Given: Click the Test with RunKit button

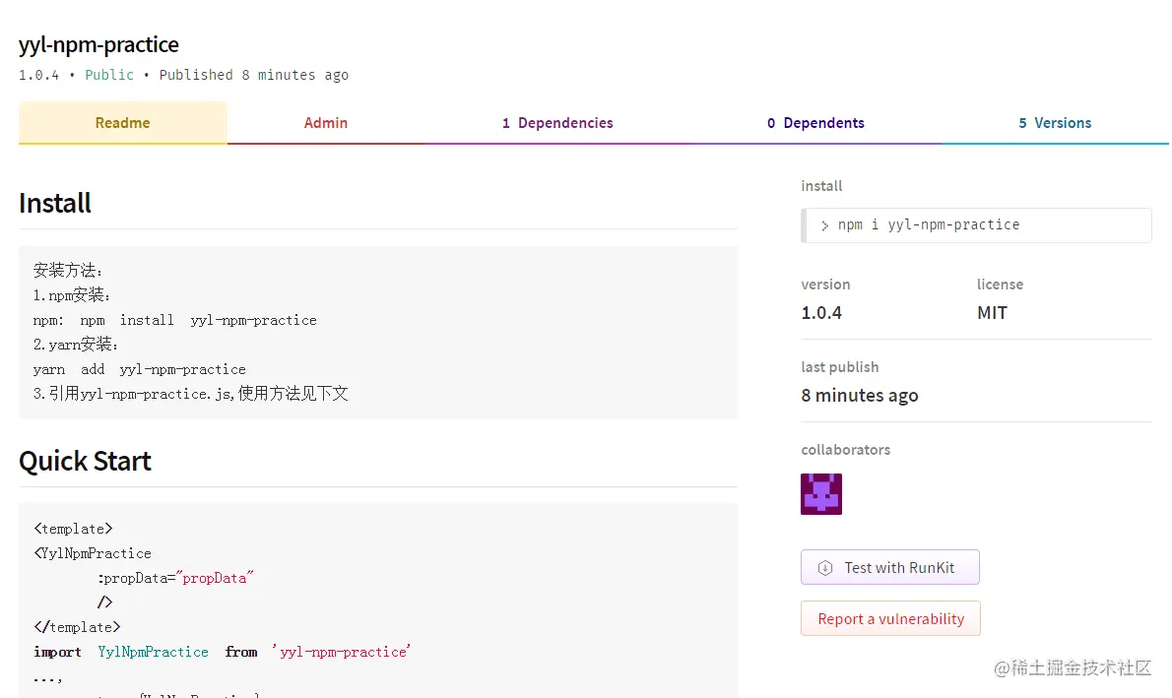Looking at the screenshot, I should pyautogui.click(x=889, y=567).
